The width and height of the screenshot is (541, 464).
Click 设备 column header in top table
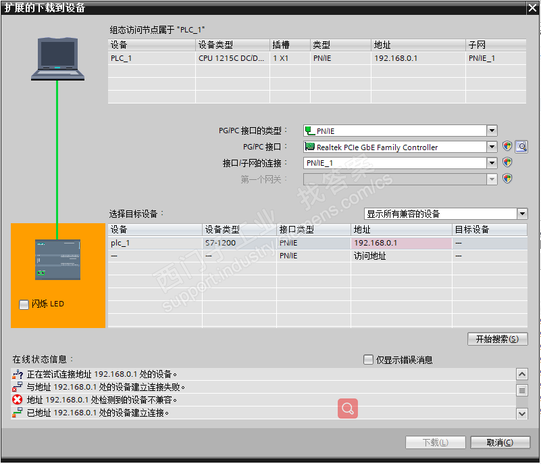pyautogui.click(x=151, y=45)
